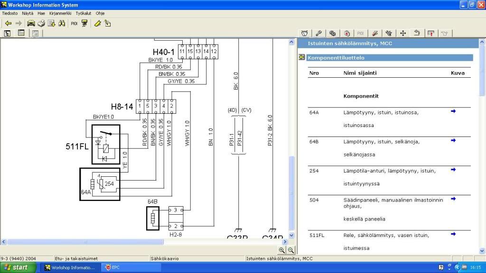Open the Windows start button

pyautogui.click(x=18, y=267)
